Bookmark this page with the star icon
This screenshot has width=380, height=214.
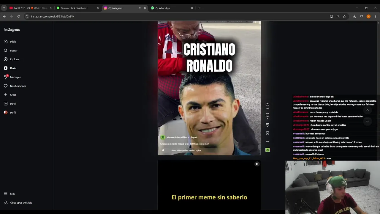(344, 16)
